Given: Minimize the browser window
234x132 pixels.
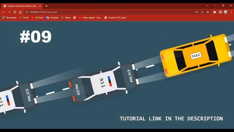Looking at the screenshot, I should click(x=215, y=5).
